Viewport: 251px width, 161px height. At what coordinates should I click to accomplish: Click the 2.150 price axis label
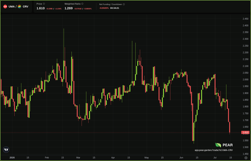pyautogui.click(x=245, y=59)
